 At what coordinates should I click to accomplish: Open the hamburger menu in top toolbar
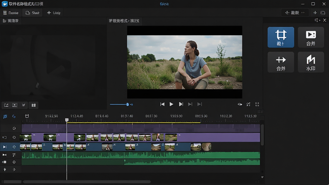pyautogui.click(x=11, y=13)
